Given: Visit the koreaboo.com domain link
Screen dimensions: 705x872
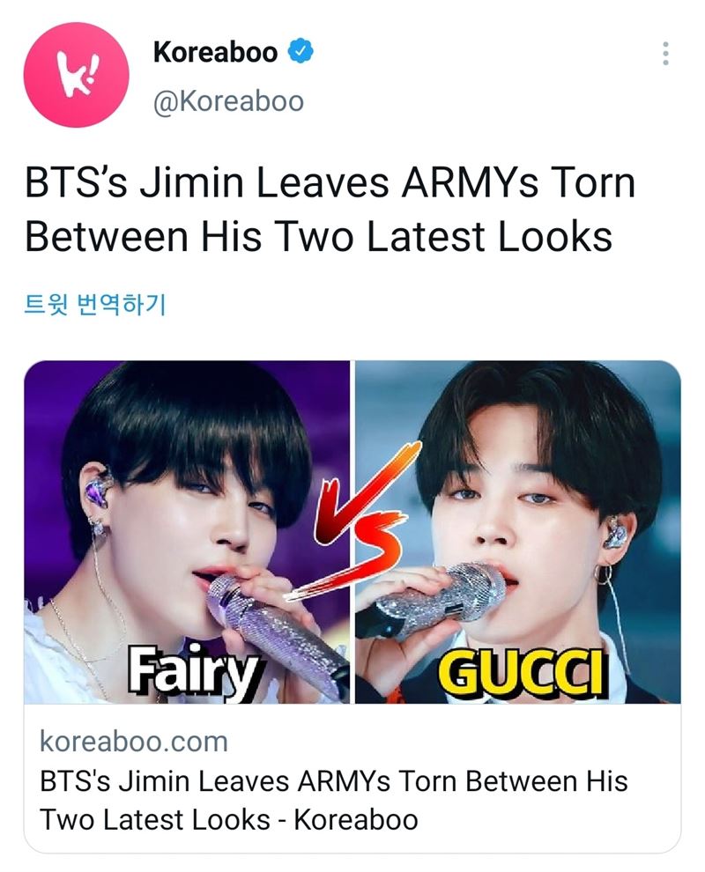Looking at the screenshot, I should point(134,742).
